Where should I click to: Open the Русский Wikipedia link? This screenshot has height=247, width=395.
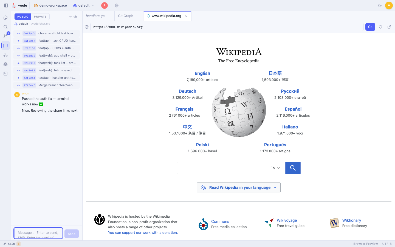pos(290,91)
